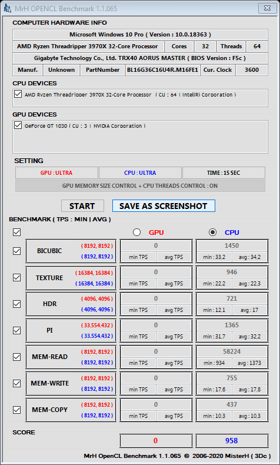The width and height of the screenshot is (280, 465).
Task: Click the total CPU score 958
Action: (232, 441)
